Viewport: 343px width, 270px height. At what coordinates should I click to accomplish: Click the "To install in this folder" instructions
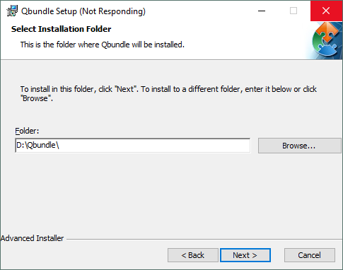click(168, 93)
